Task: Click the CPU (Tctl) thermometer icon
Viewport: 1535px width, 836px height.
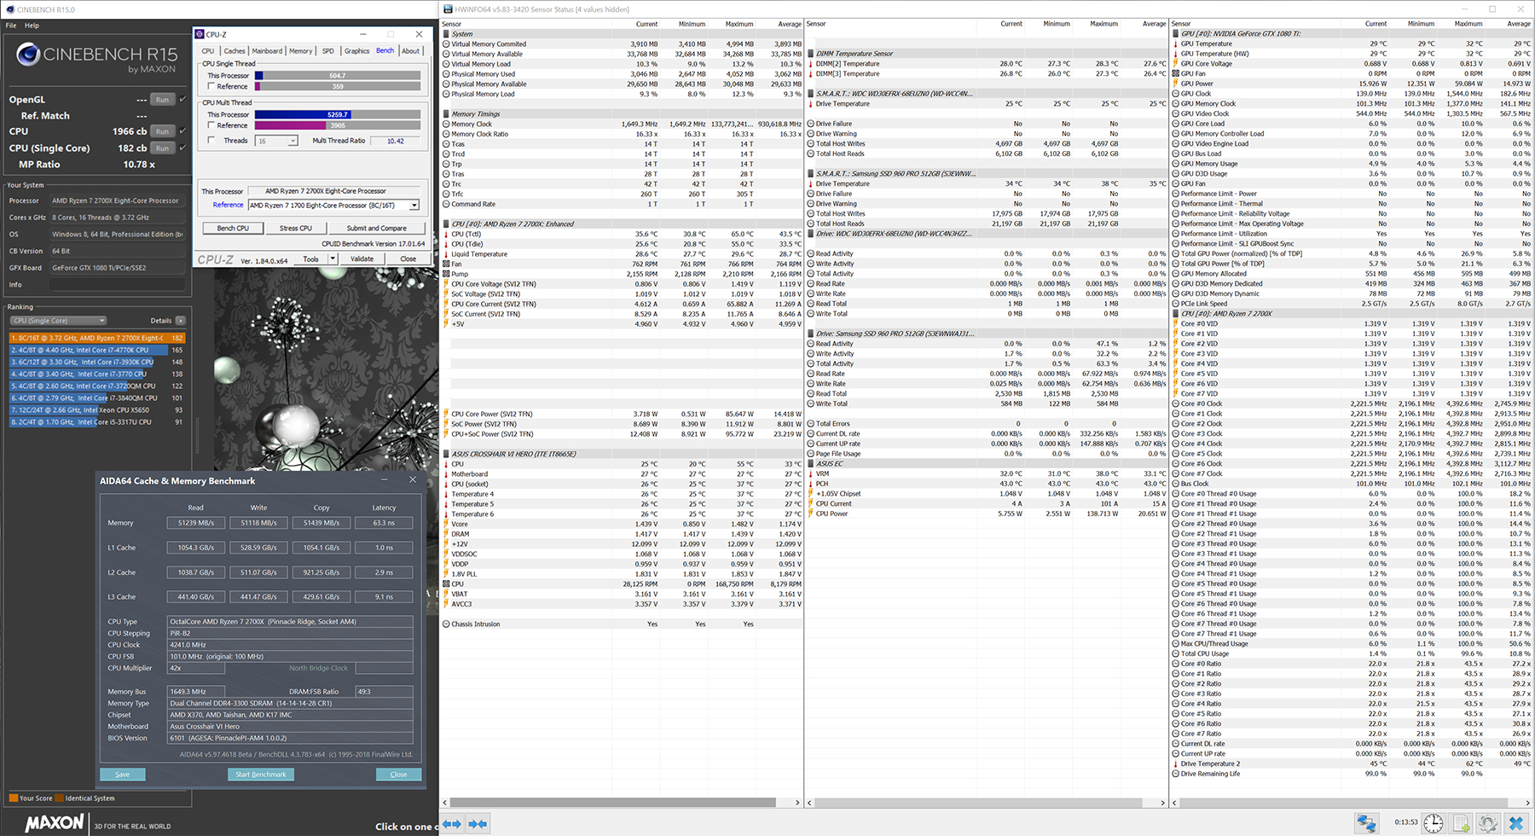Action: point(446,234)
